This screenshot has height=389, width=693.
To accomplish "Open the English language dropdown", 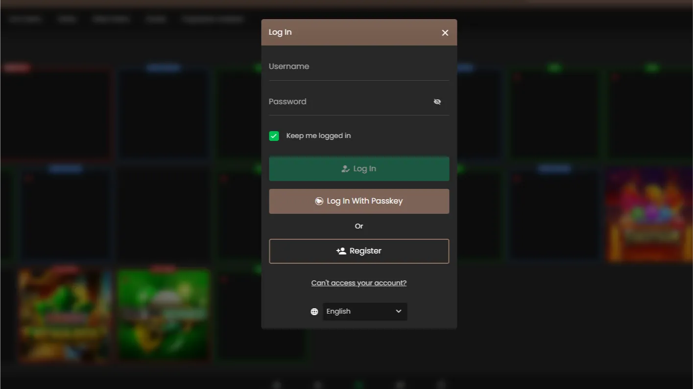I will click(x=365, y=312).
